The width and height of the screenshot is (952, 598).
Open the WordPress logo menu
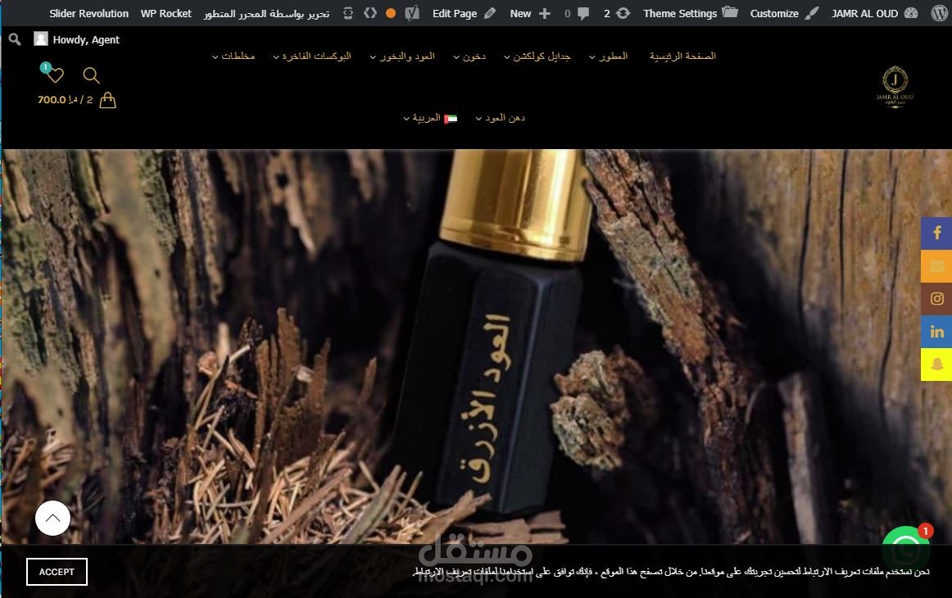[x=939, y=13]
